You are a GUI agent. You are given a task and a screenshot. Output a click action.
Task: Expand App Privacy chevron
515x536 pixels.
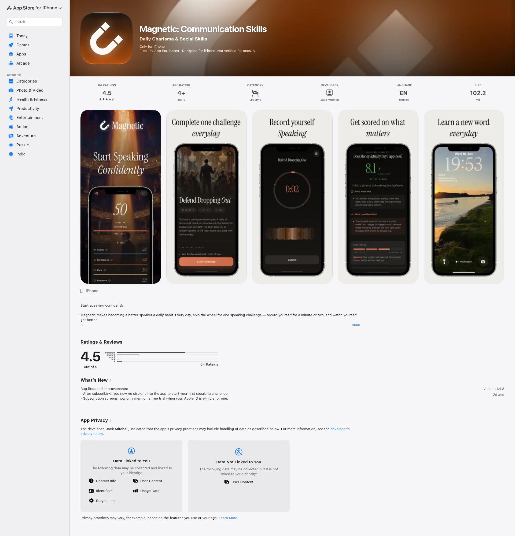(x=110, y=420)
